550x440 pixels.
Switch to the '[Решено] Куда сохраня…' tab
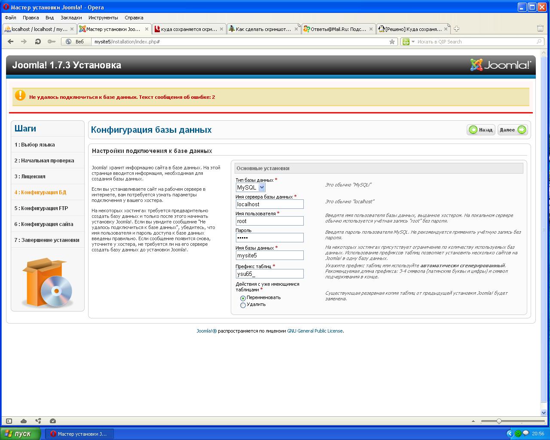point(413,29)
